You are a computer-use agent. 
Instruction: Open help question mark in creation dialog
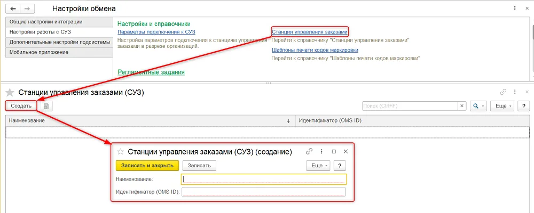(340, 166)
